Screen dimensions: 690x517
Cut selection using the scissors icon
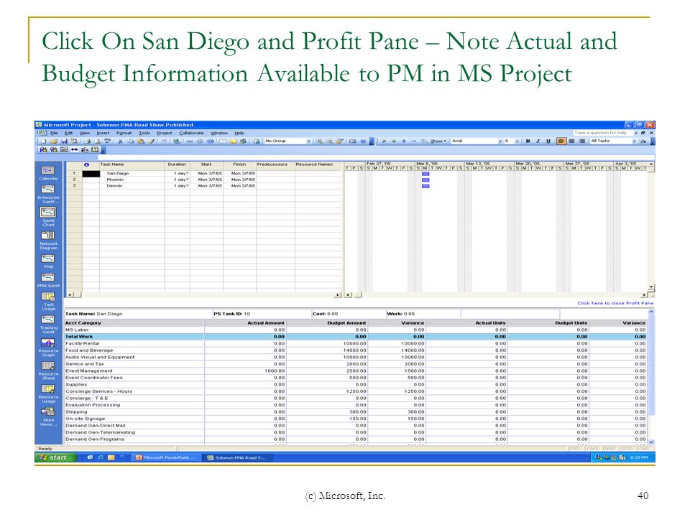tap(120, 141)
